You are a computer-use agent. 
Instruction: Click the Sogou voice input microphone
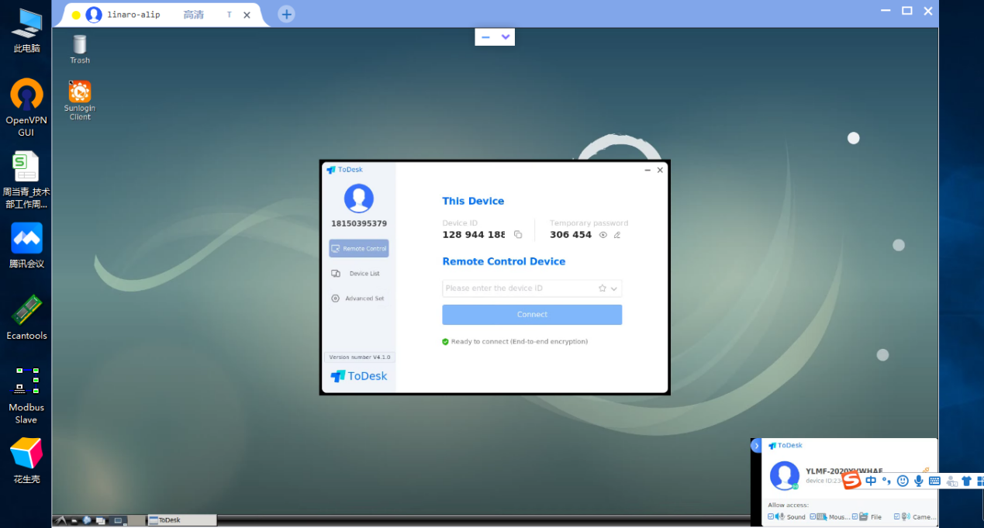pyautogui.click(x=919, y=481)
